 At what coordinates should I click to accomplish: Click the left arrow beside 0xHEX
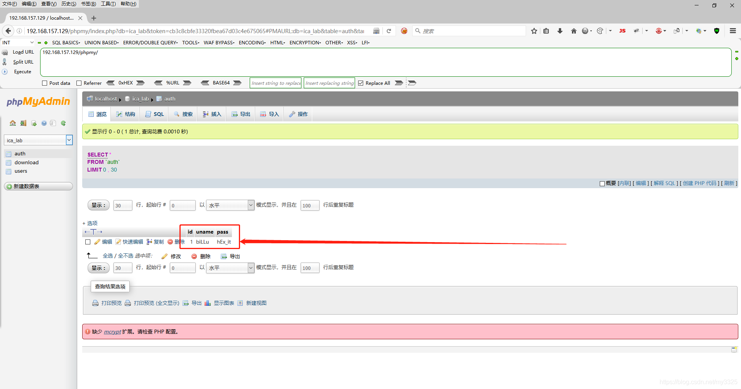111,83
